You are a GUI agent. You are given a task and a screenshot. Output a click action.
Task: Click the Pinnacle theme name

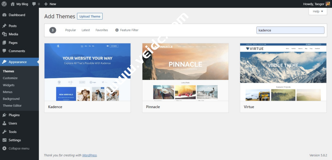[x=153, y=107]
